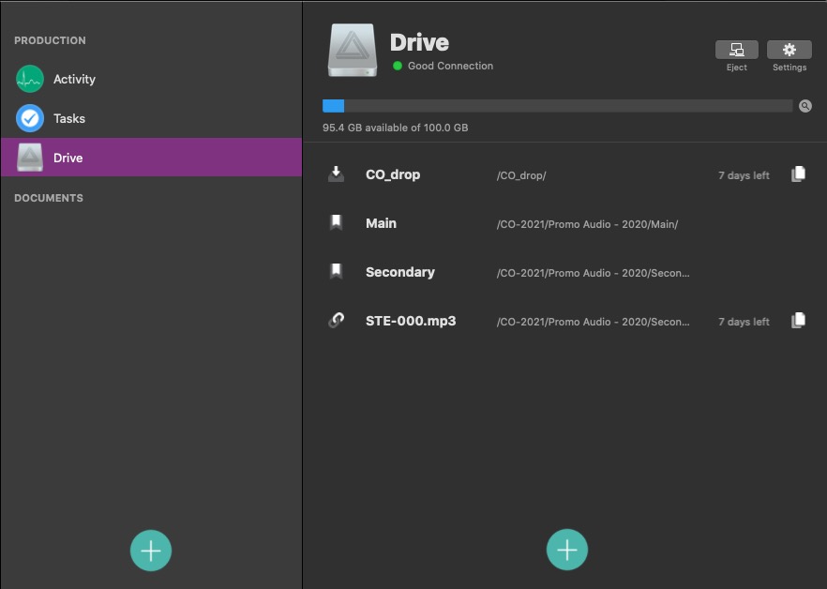
Task: Click the 'Good Connection' status text
Action: [x=450, y=66]
